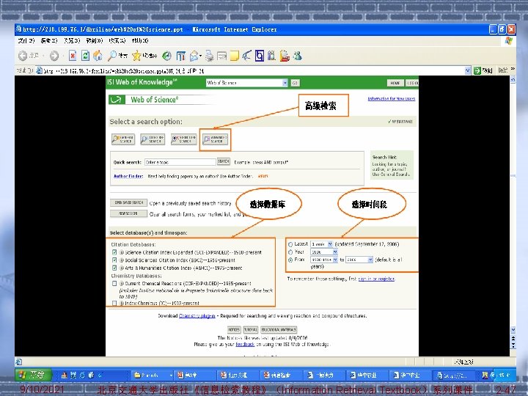Open the Latest week dropdown
The image size is (528, 396).
click(x=322, y=244)
